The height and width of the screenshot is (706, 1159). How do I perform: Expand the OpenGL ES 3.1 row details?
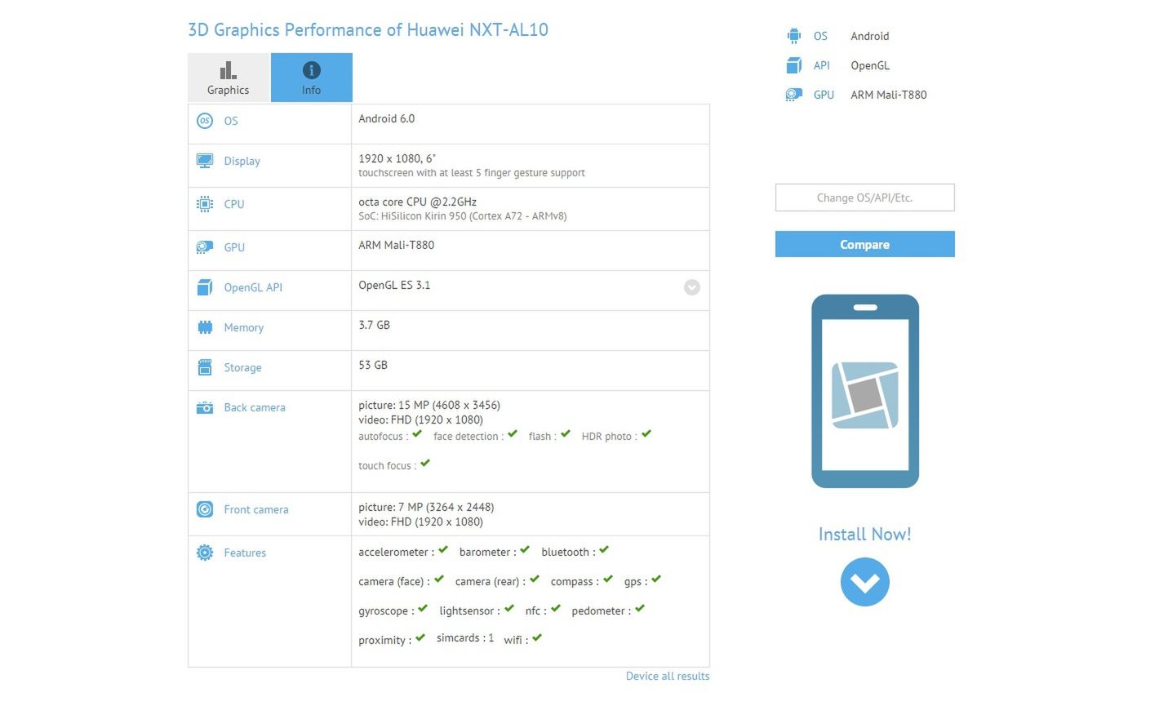pyautogui.click(x=692, y=287)
